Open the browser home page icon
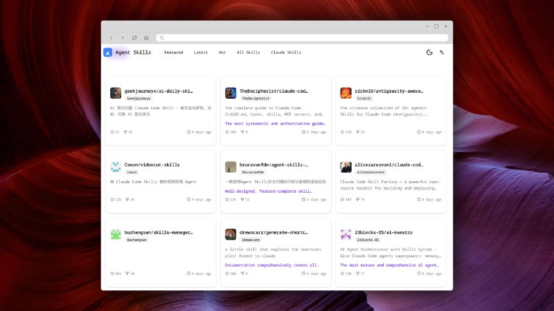 coord(146,38)
